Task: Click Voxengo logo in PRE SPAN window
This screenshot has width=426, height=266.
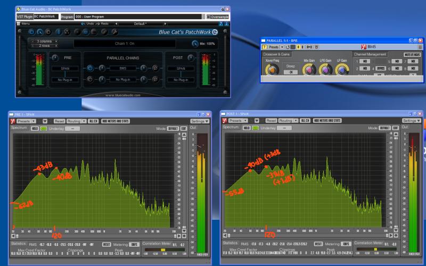Action: [12, 121]
